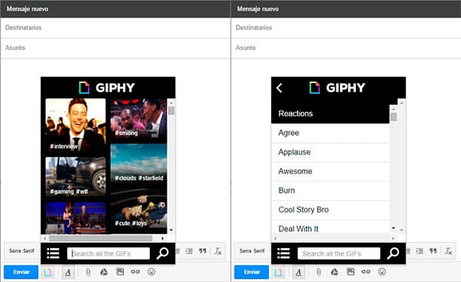Select the Burn reaction category
Viewport: 461px width, 282px height.
330,191
